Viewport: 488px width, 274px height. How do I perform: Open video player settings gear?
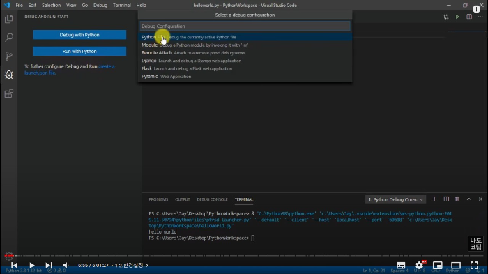(420, 265)
